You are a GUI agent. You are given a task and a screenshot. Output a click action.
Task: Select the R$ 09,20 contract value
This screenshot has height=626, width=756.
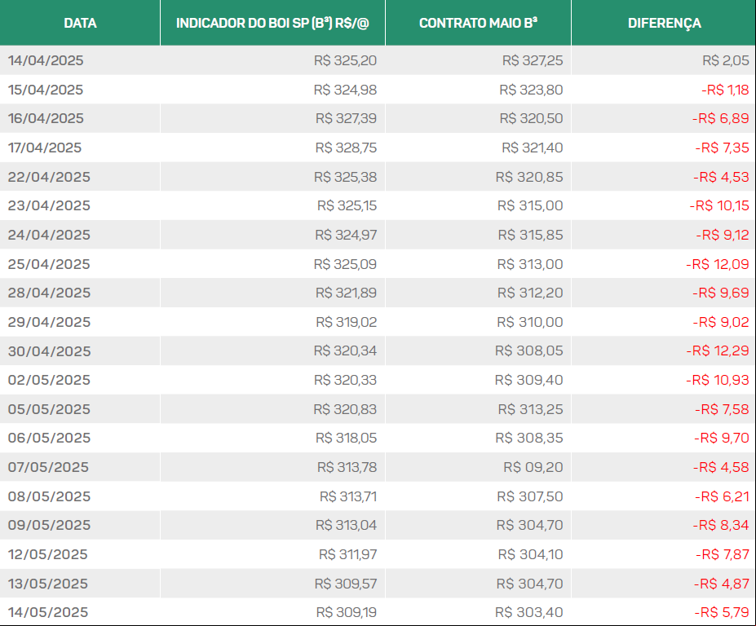coord(533,467)
